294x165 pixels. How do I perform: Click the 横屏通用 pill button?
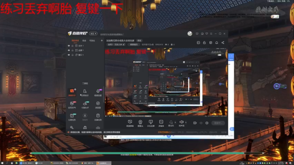pyautogui.click(x=134, y=44)
